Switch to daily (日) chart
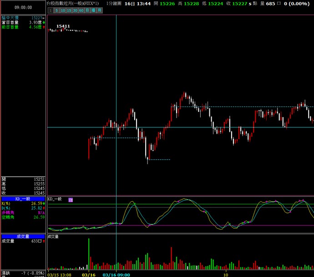 pos(87,10)
